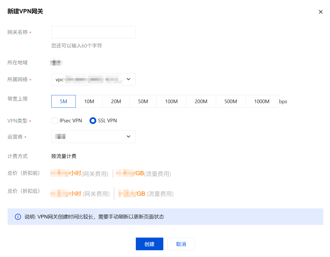Click the chevron arrow in 运营商 field
Screen dimensions: 330x257
point(129,137)
